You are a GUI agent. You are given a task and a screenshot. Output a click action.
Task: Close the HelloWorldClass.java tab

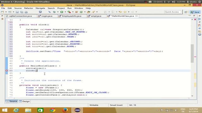coord(137,16)
